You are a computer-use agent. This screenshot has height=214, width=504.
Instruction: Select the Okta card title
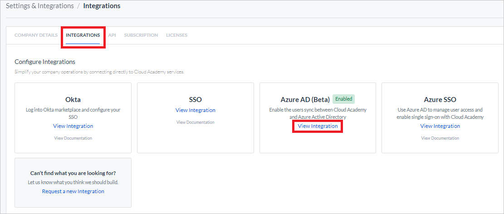point(73,100)
